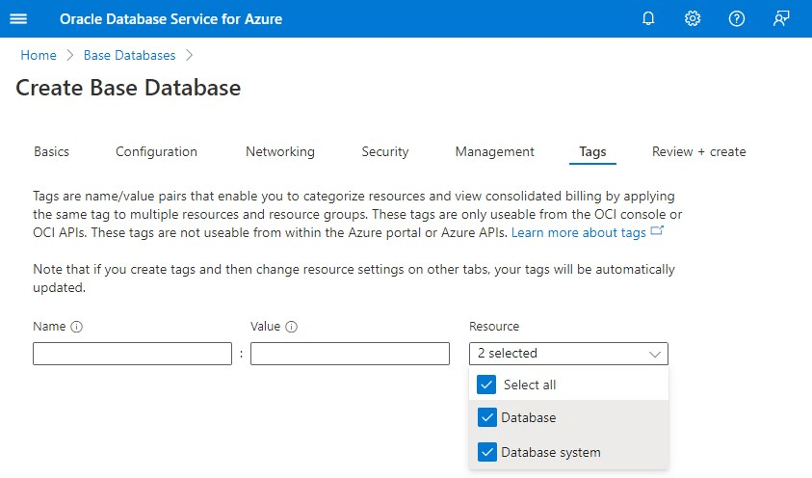Toggle the Select all checkbox
The height and width of the screenshot is (478, 812).
click(x=487, y=385)
